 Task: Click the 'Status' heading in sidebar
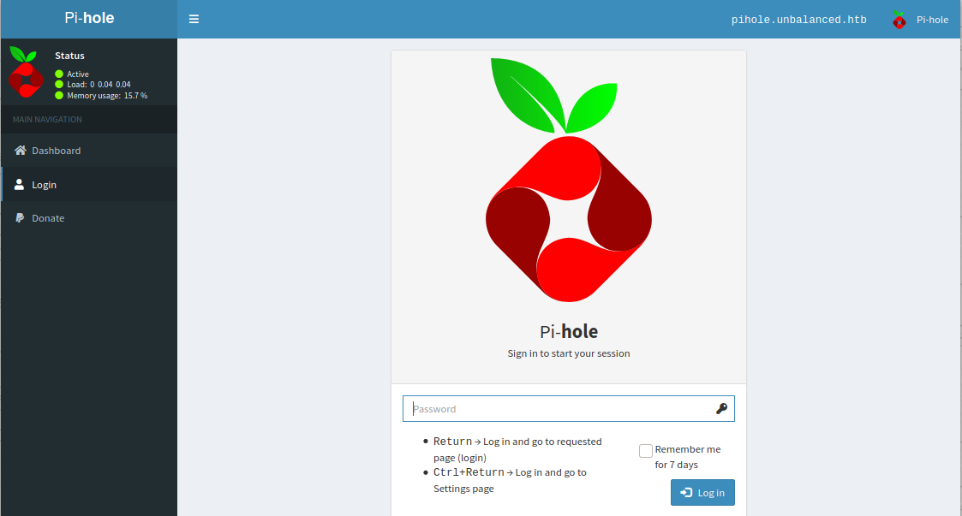[x=70, y=56]
